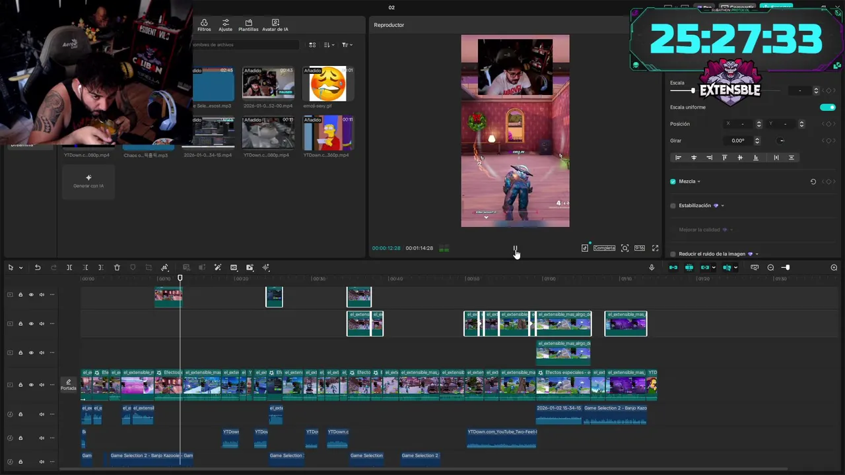Open the media sort order dropdown
Image resolution: width=845 pixels, height=475 pixels.
click(329, 45)
